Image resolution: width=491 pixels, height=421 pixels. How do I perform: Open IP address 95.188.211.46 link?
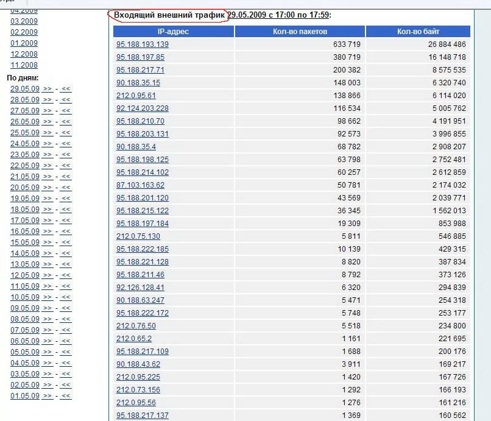[140, 275]
